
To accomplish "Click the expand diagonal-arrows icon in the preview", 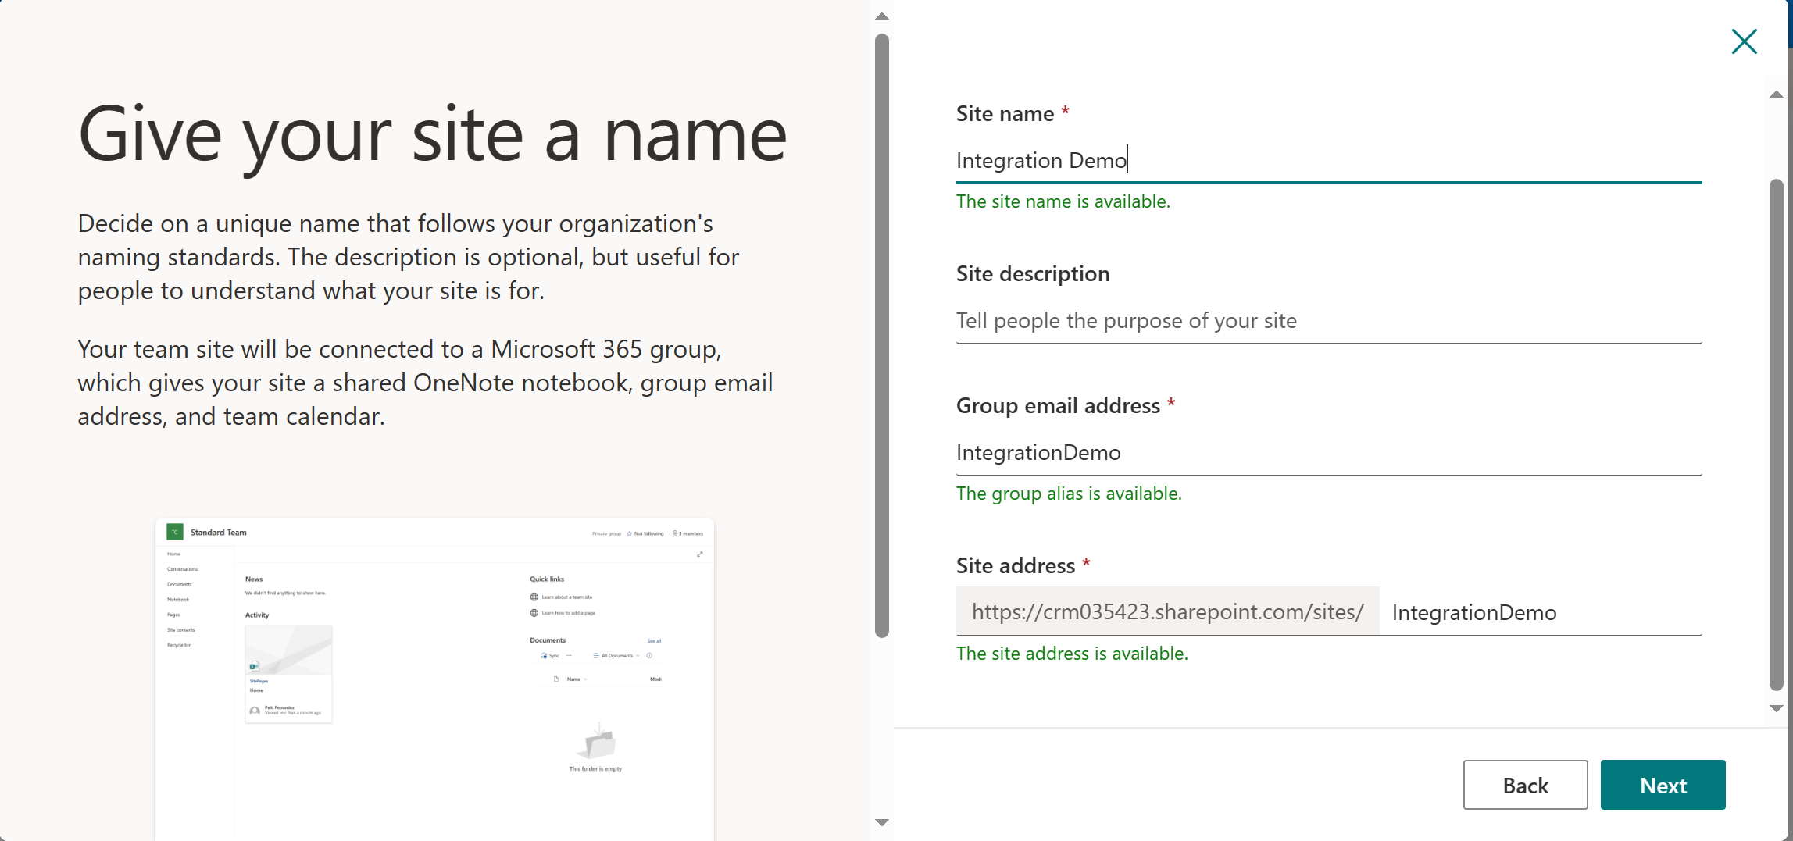I will click(700, 554).
